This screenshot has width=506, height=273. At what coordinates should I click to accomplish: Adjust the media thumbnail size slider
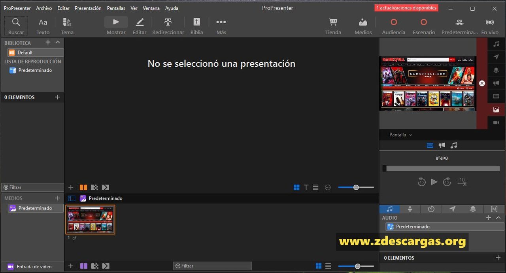[x=356, y=266]
